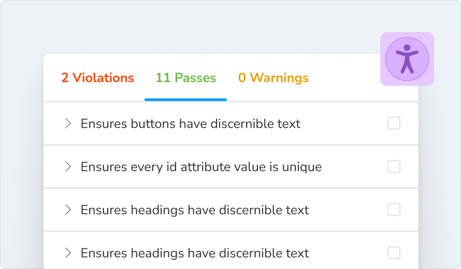Tick the unique id attribute rule checkbox
461x269 pixels.
click(x=394, y=167)
